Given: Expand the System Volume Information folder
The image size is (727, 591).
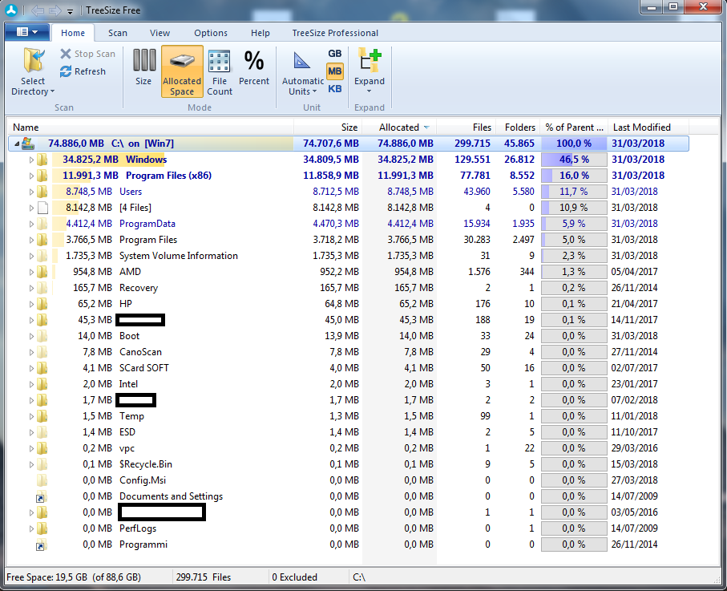Looking at the screenshot, I should click(x=31, y=256).
